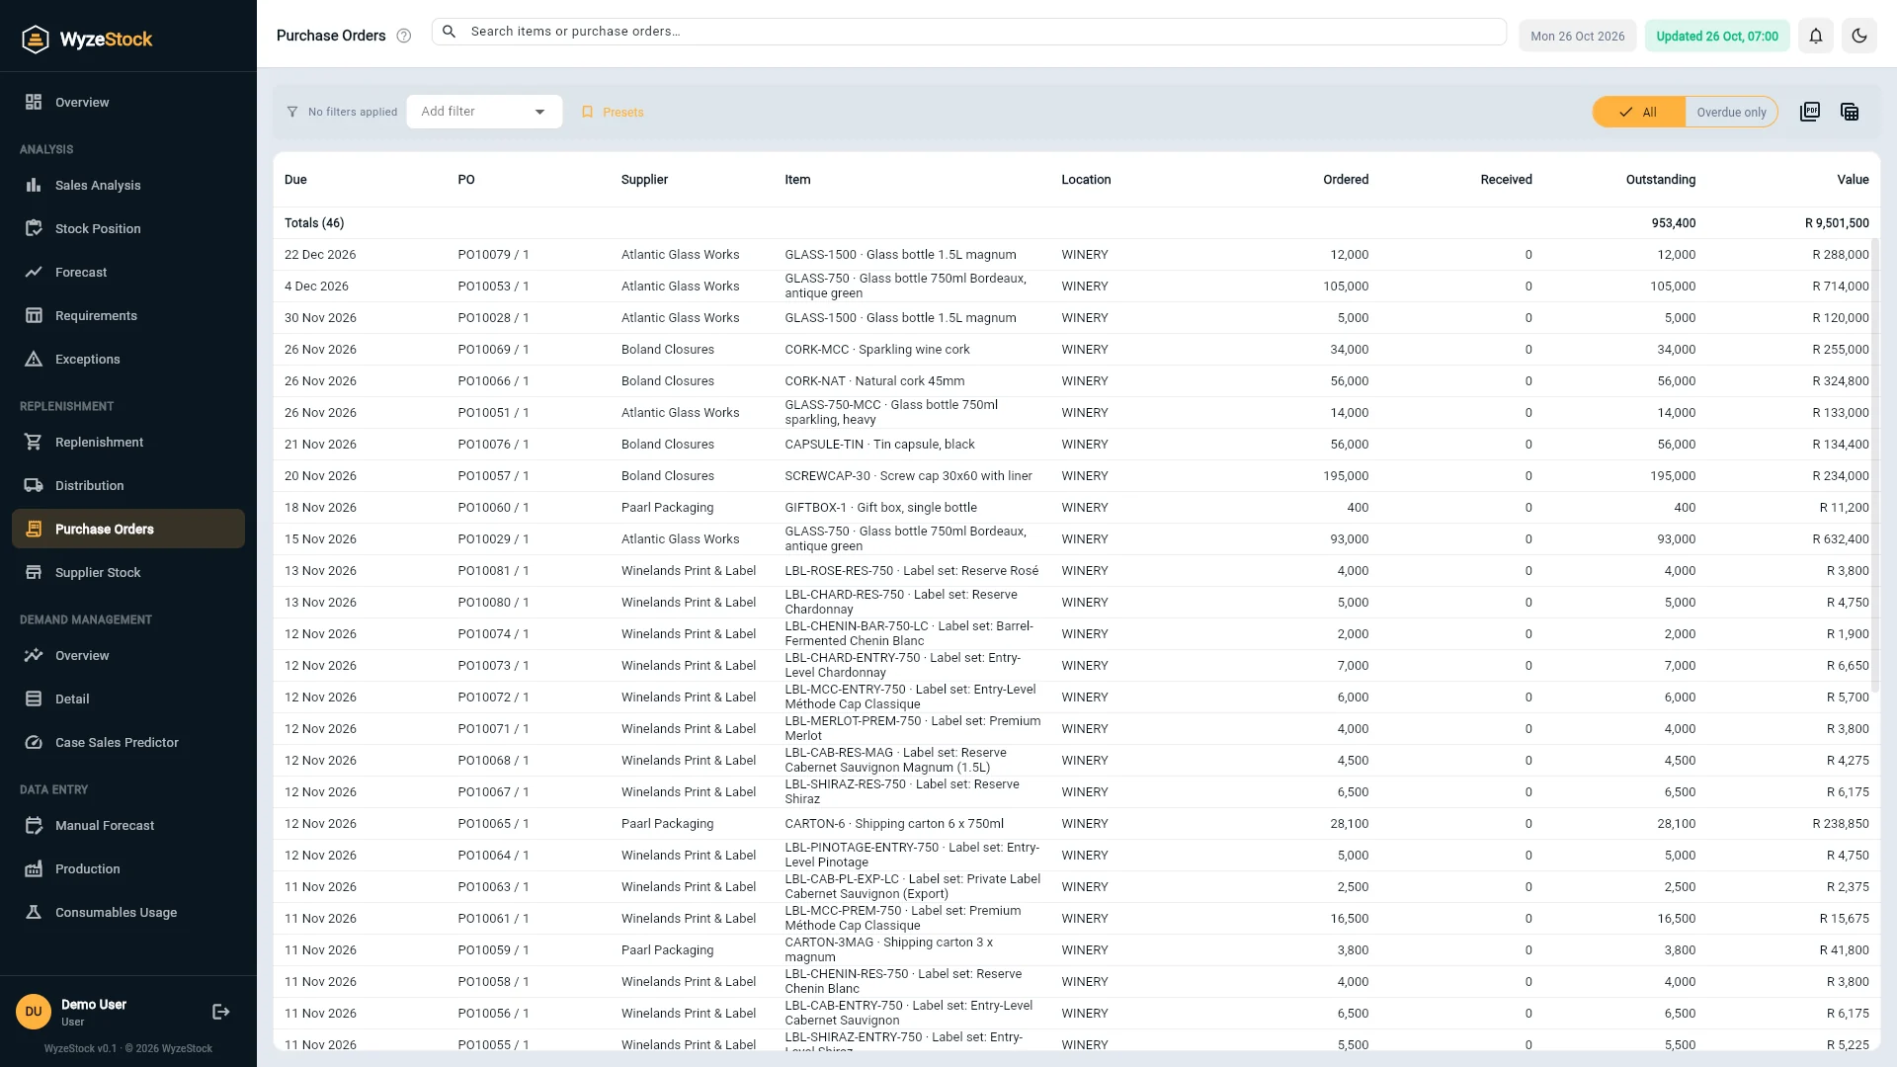Select the All orders toggle
The width and height of the screenshot is (1897, 1067).
point(1638,112)
